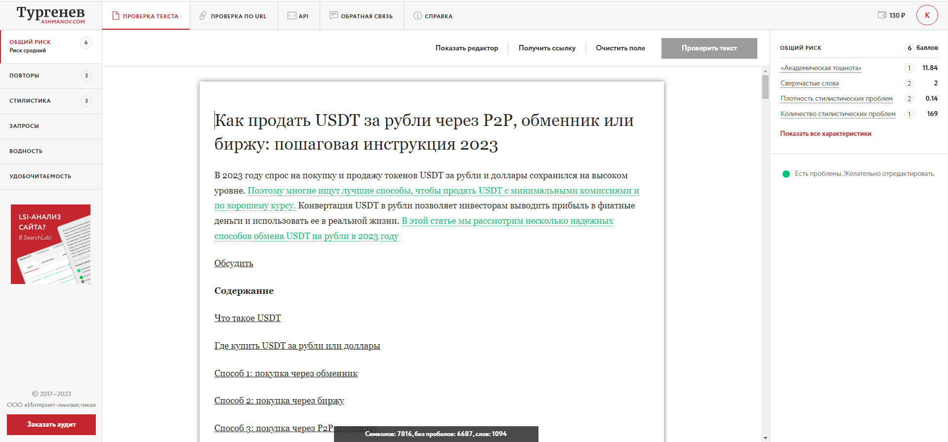Click highlighted sentence В этой статье мы рассмотрим
Image resolution: width=948 pixels, height=442 pixels.
pyautogui.click(x=507, y=221)
